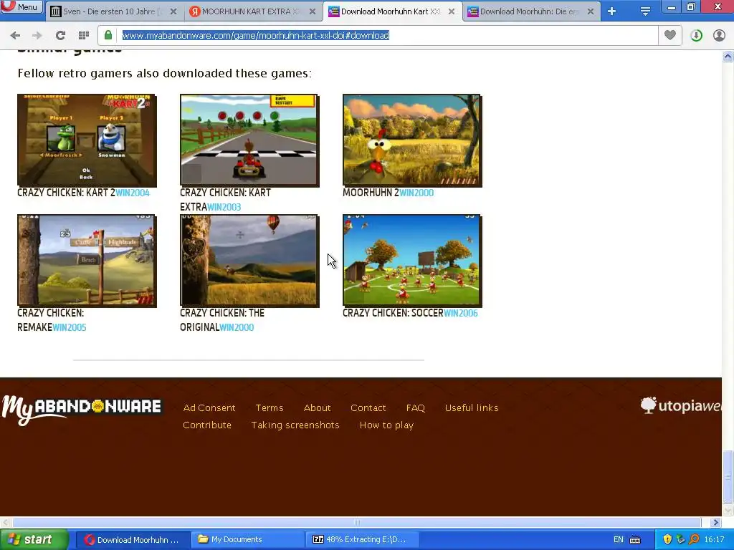This screenshot has width=734, height=550.
Task: Click the 16:17 system clock
Action: [x=714, y=540]
